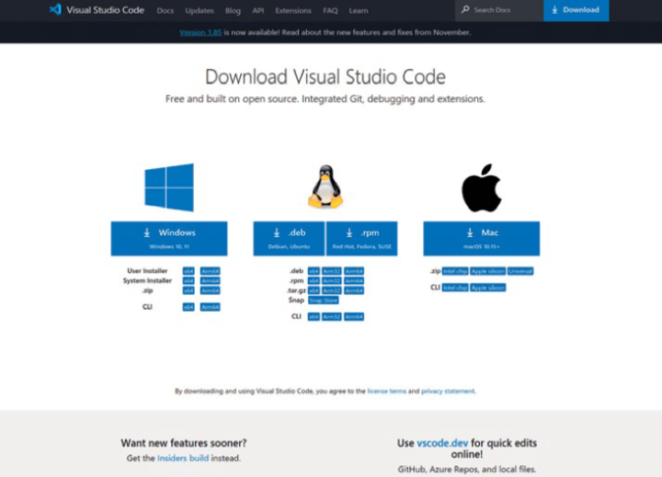Click the Visual Studio Code logo icon
The height and width of the screenshot is (477, 662).
click(55, 10)
